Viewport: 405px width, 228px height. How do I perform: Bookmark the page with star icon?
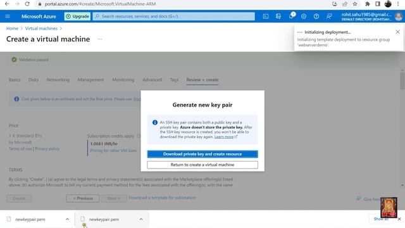(355, 4)
